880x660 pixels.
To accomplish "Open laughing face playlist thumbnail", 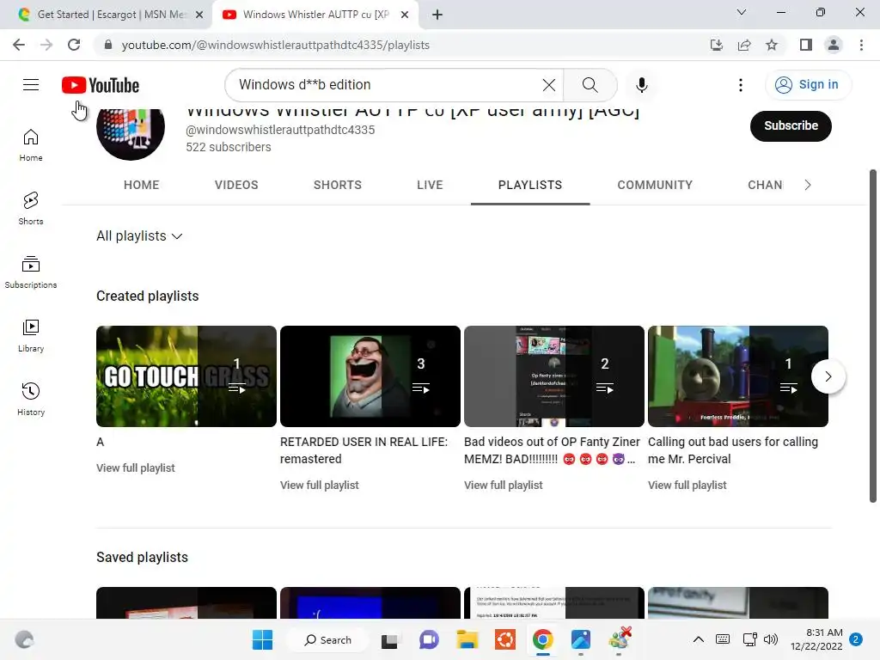I will tap(370, 376).
